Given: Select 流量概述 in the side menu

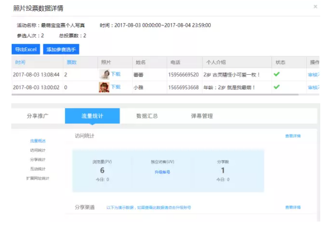Looking at the screenshot, I should (x=38, y=141).
